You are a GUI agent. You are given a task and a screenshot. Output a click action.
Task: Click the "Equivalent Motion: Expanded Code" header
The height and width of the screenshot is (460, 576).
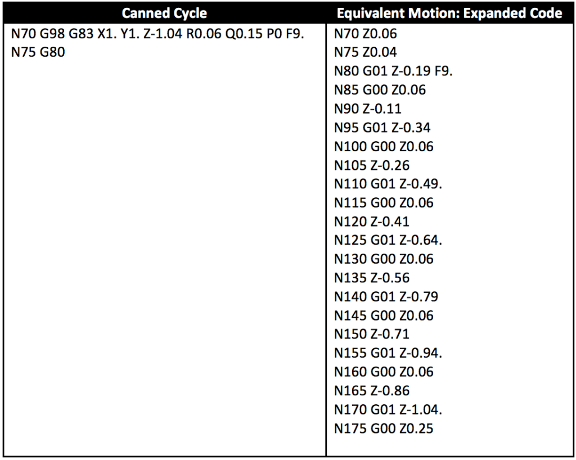(449, 13)
